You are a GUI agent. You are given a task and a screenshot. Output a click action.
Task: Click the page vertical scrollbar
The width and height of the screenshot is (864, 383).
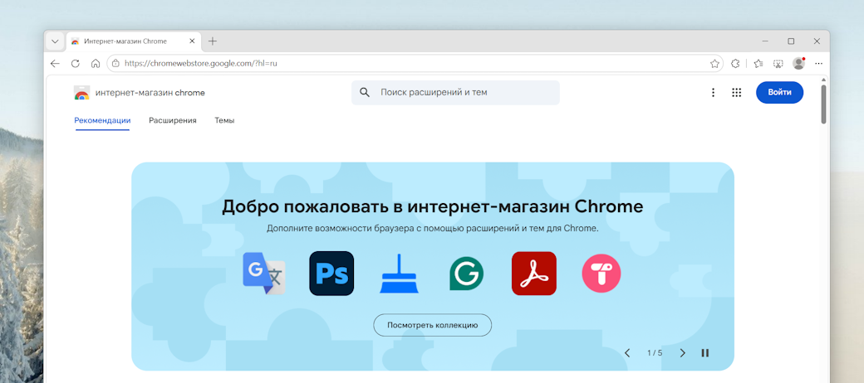point(824,104)
